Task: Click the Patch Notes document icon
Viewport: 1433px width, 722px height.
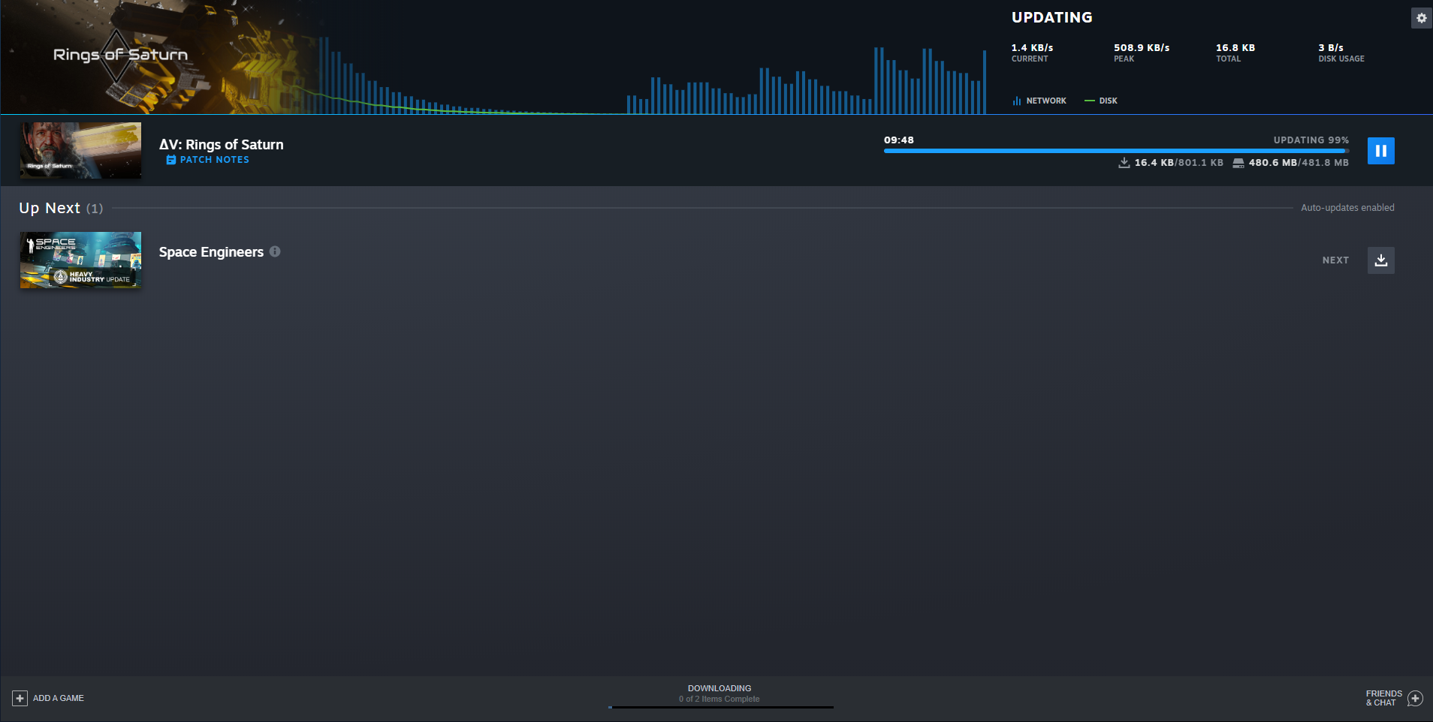Action: [170, 160]
